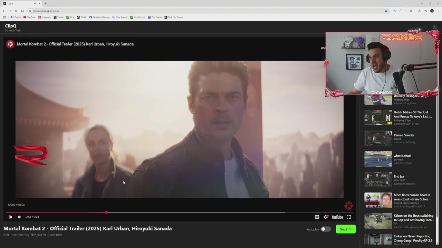Screen dimensions: 442x248
Task: Open the Instagram bookmark
Action: (x=45, y=17)
